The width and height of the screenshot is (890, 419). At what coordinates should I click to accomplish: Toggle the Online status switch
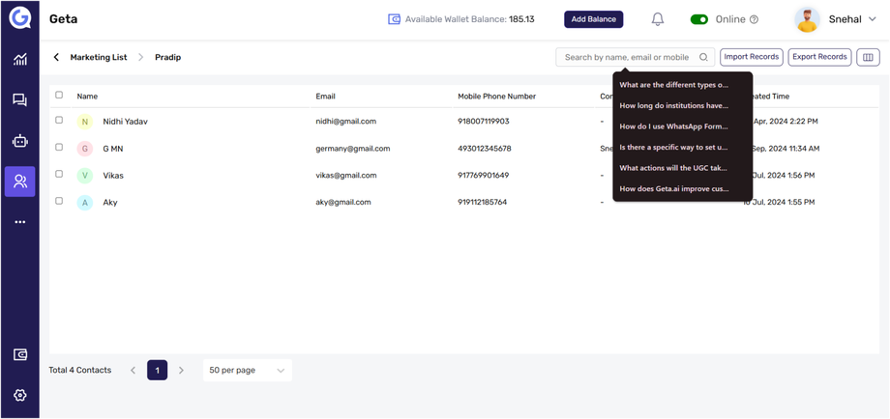(699, 19)
